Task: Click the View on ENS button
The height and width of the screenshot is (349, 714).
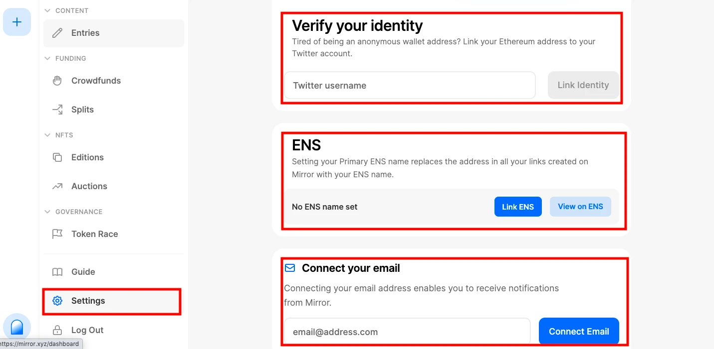Action: pyautogui.click(x=580, y=207)
